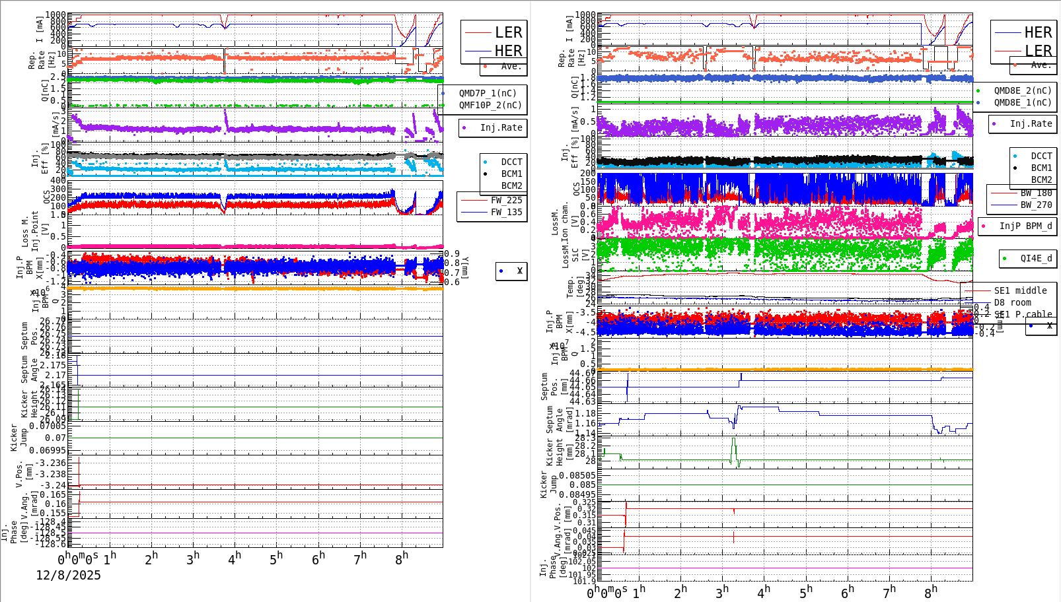The image size is (1061, 602).
Task: Click the DCCT legend entry in the right plot
Action: [x=1041, y=156]
